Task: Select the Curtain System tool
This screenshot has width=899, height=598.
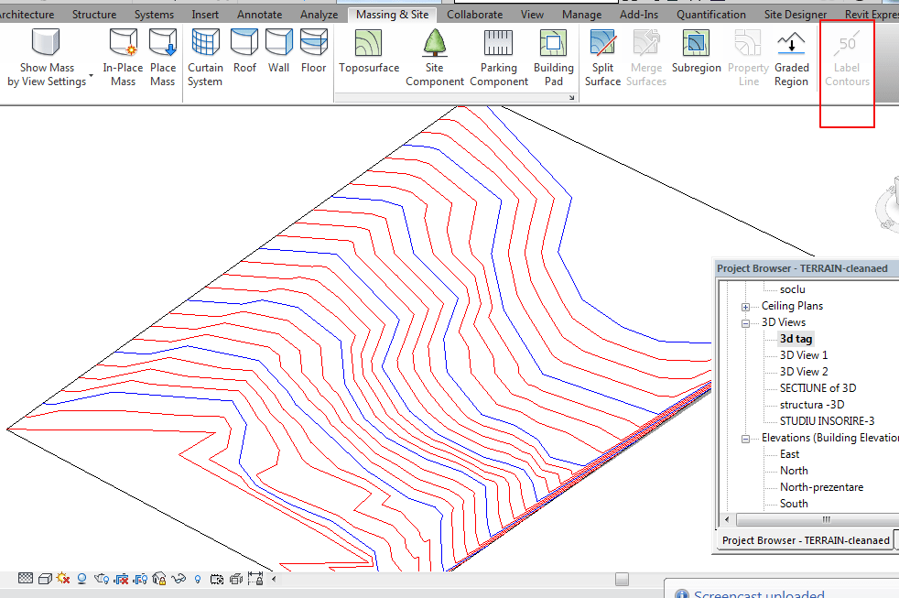Action: (x=205, y=53)
